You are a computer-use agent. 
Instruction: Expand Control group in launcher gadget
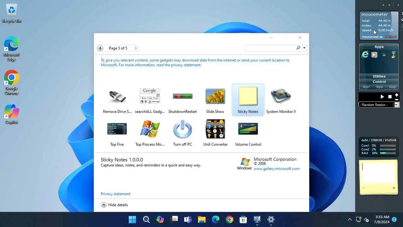point(379,82)
